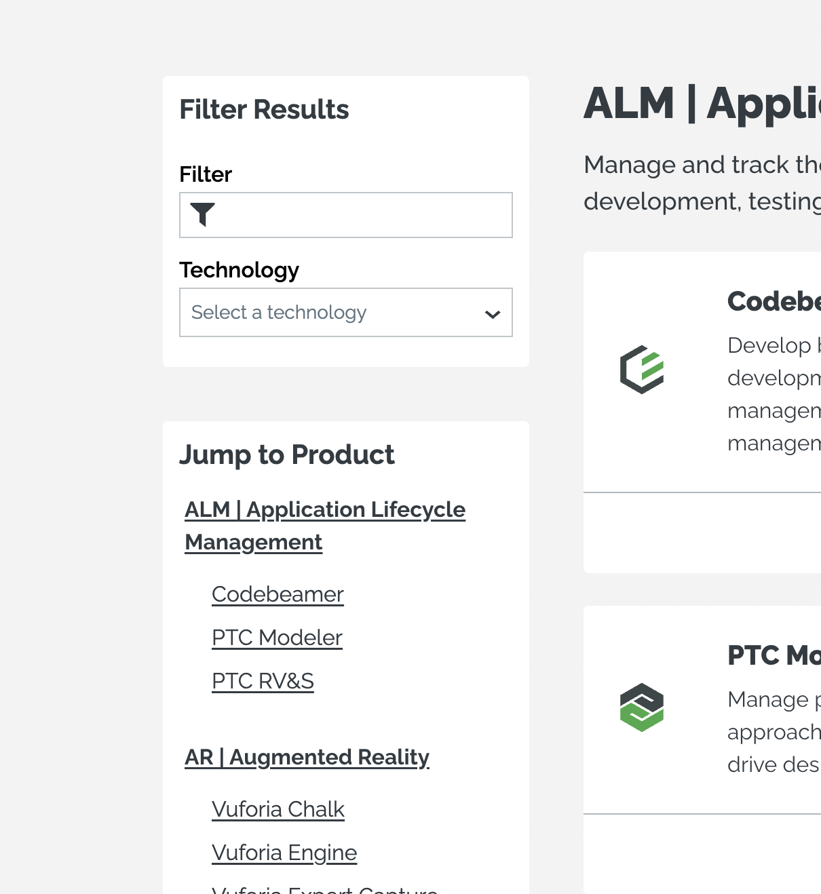The width and height of the screenshot is (821, 894).
Task: Click the PTC Modeler product logo
Action: tap(642, 707)
